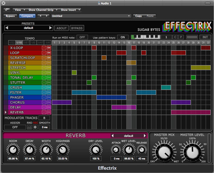Select the 1/4T tempo tab
Screen dimensions: 214x173
(41, 43)
